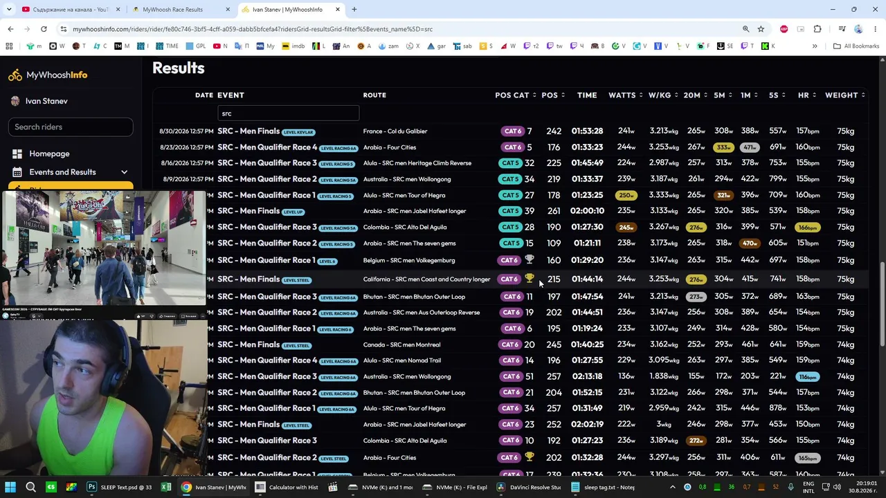
Task: Switch to DaVinci Resolve Studio taskbar item
Action: pos(529,487)
